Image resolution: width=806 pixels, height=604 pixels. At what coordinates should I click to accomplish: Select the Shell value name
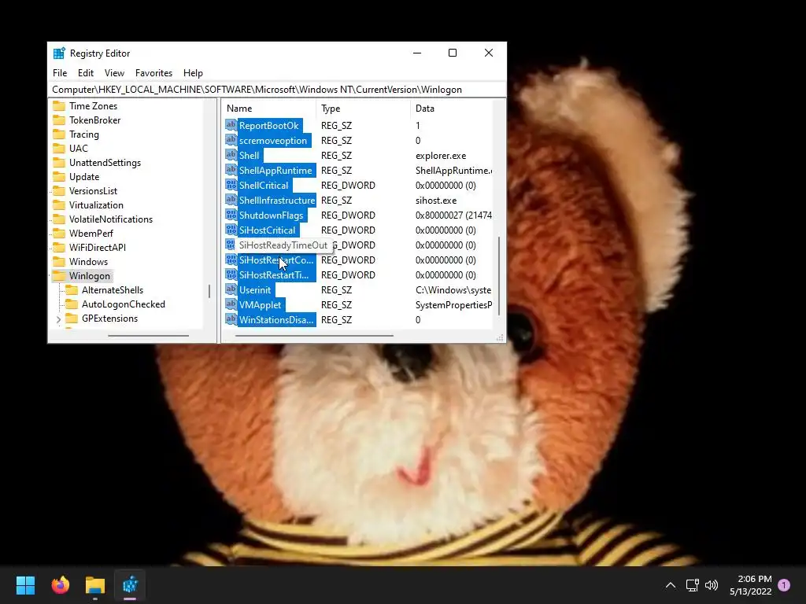[x=249, y=155]
